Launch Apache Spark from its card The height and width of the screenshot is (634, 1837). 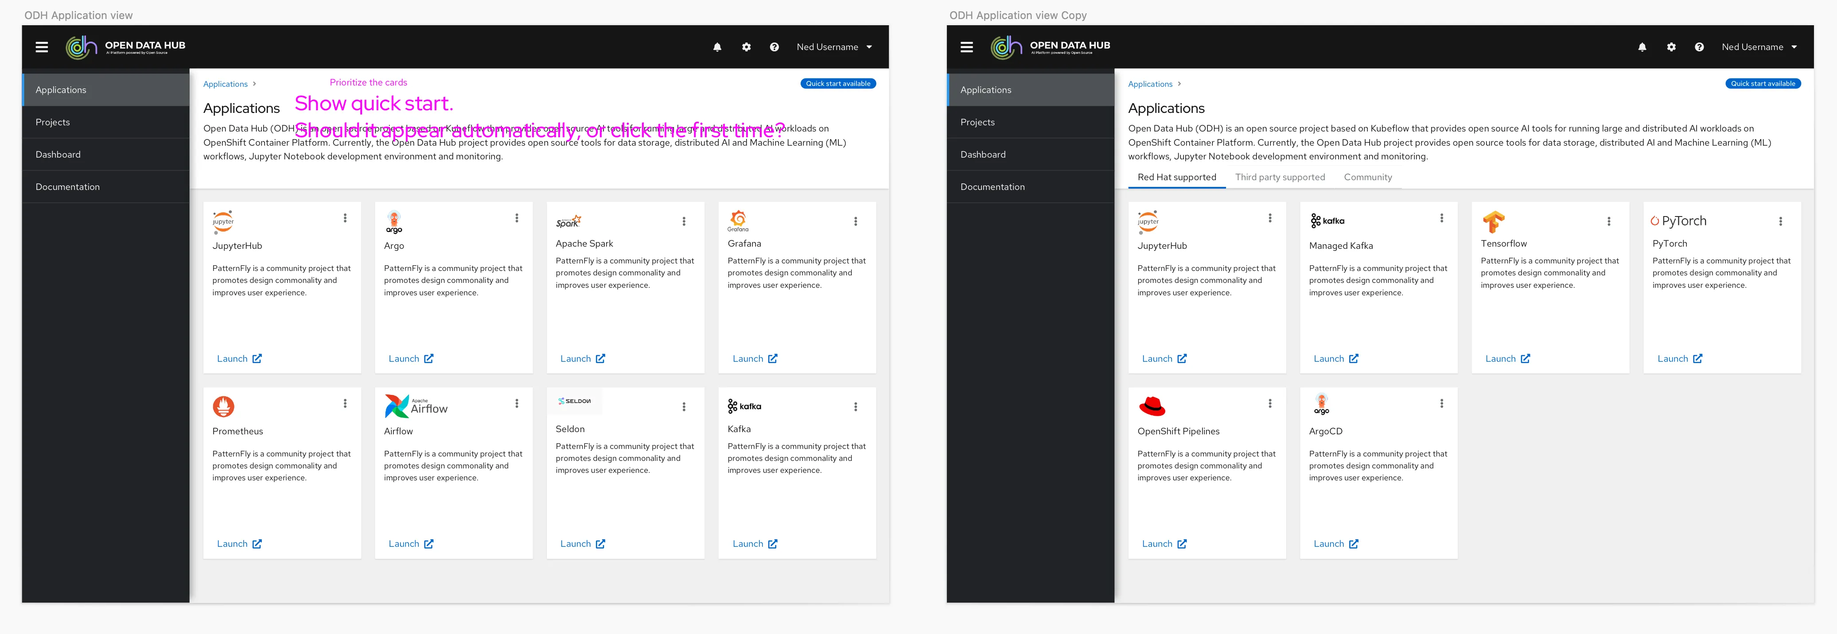coord(583,359)
